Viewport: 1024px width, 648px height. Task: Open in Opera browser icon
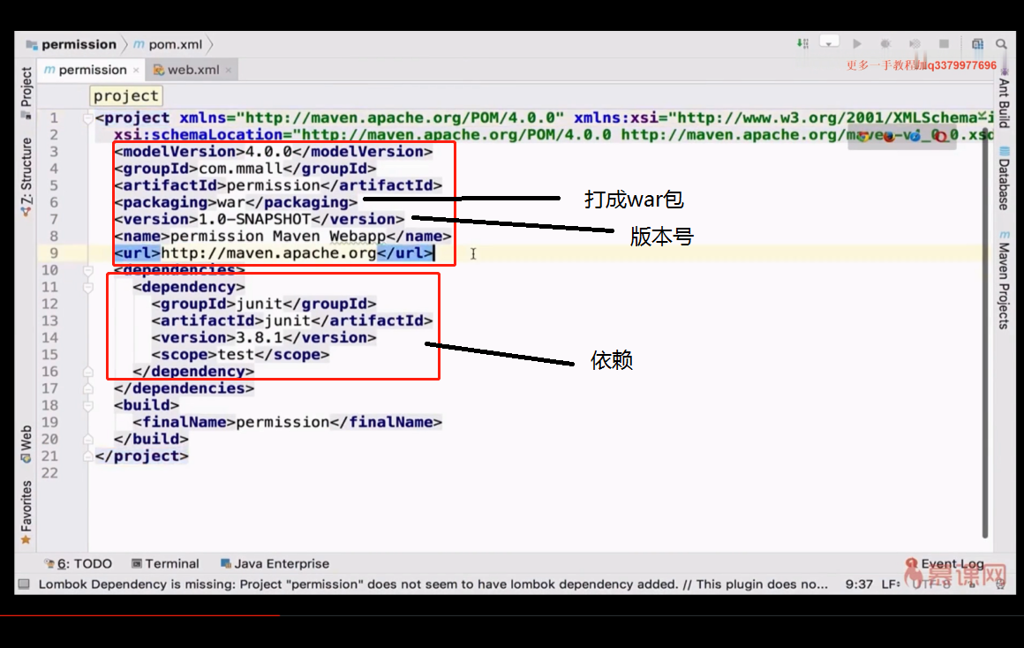(x=940, y=137)
